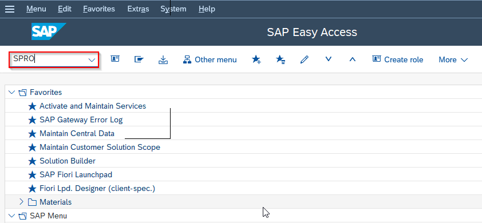
Task: Select the Materials folder label
Action: 56,202
